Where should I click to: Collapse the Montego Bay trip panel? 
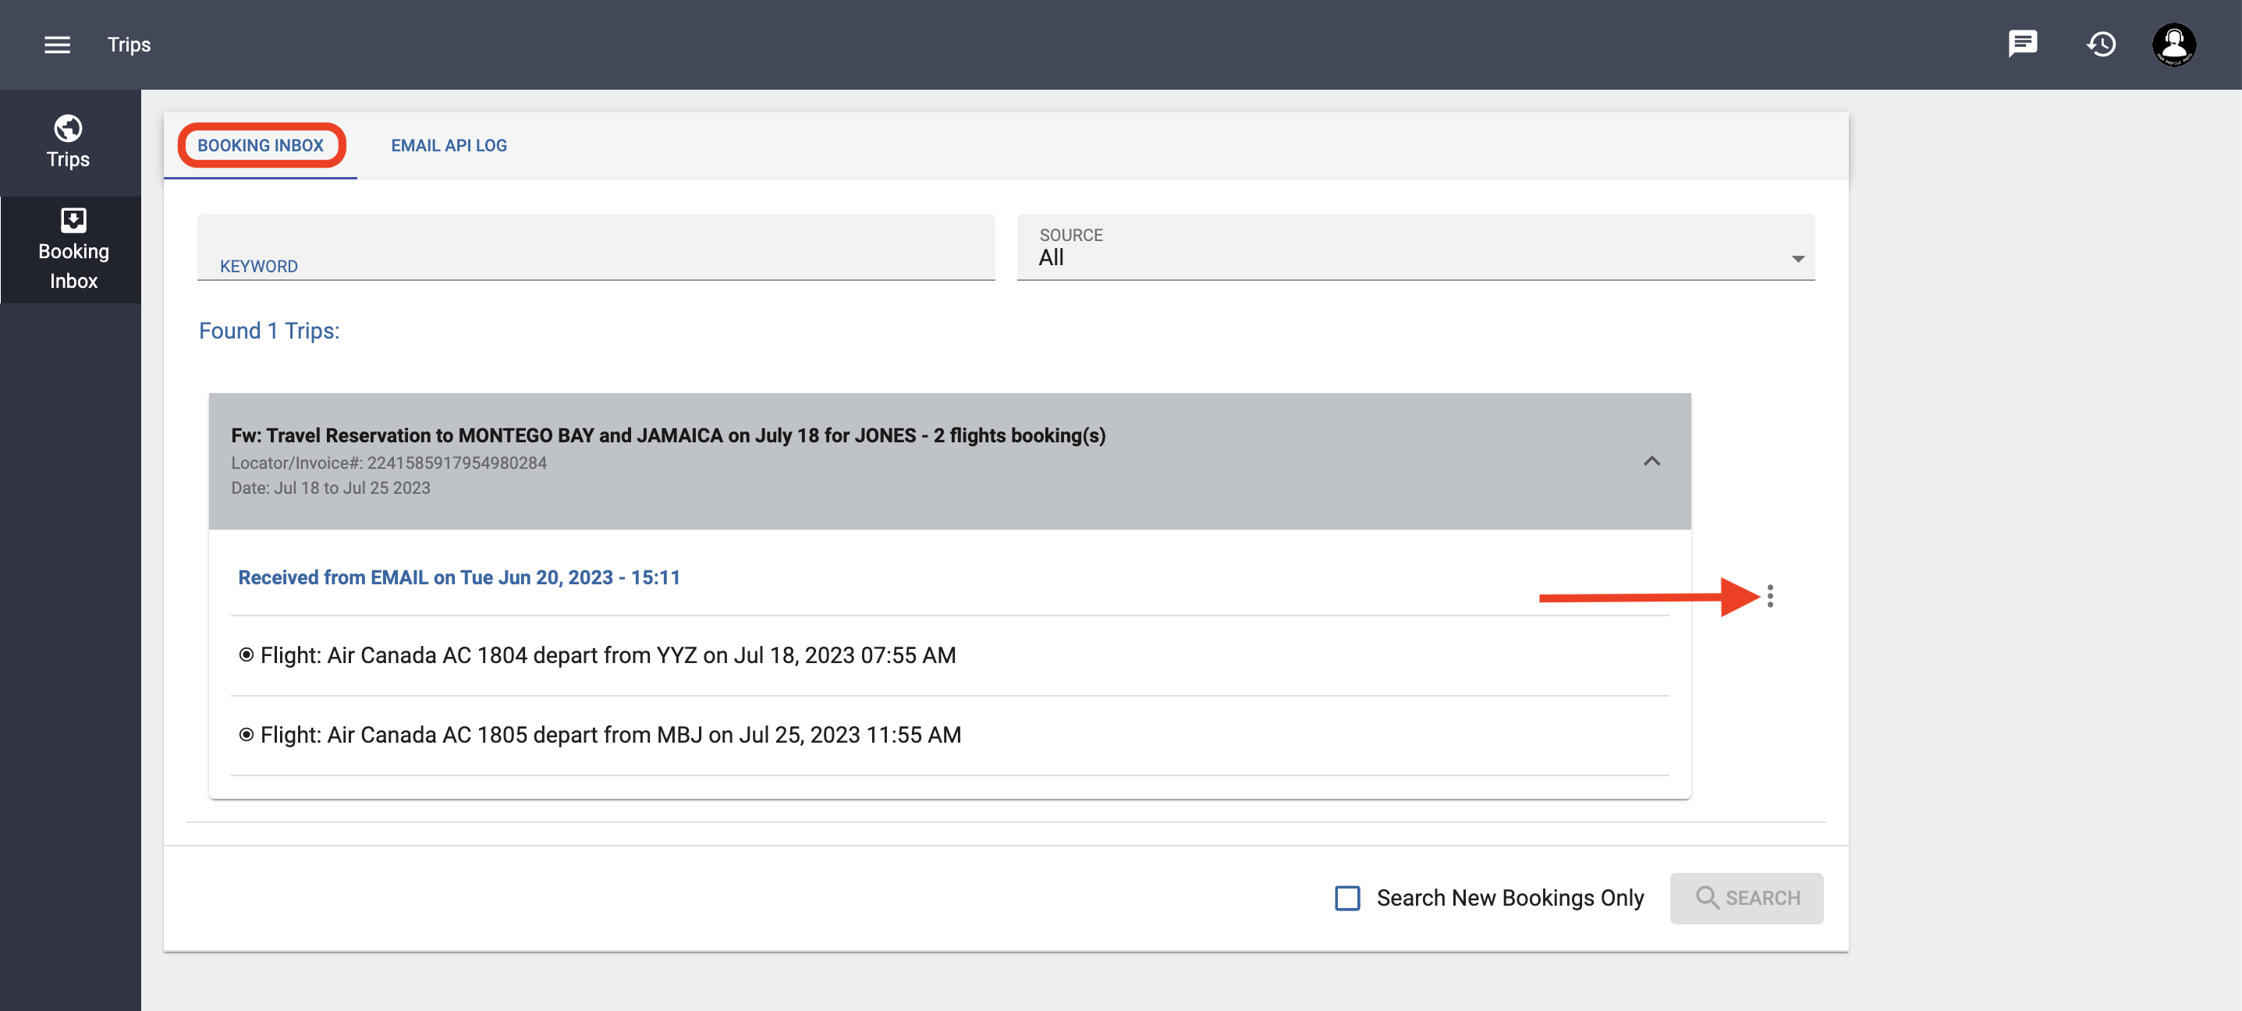pos(1651,461)
